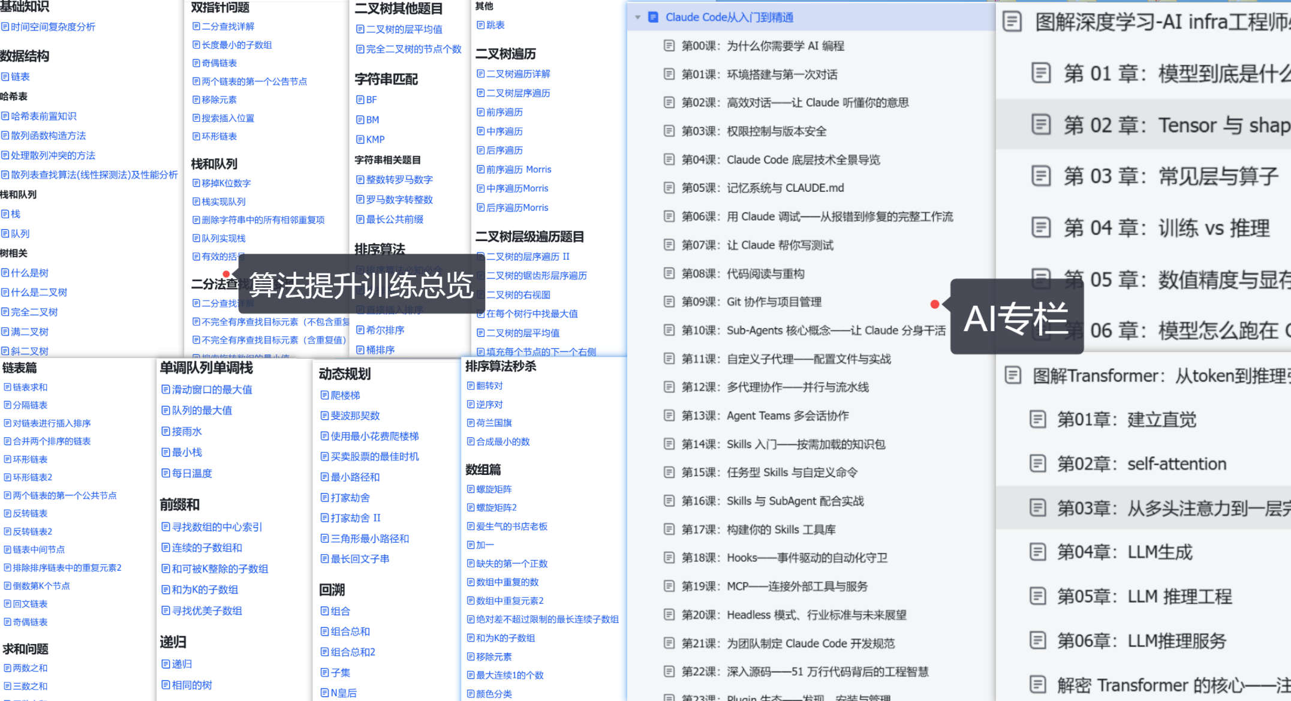
Task: Open 第 04 章: 训练 vs 推理
Action: (1167, 228)
